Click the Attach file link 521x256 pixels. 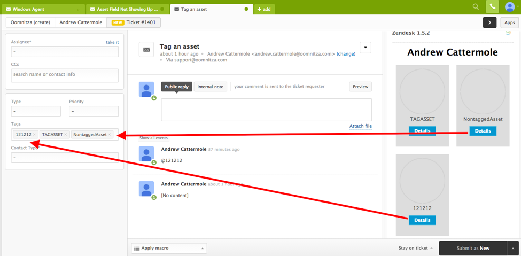tap(360, 126)
